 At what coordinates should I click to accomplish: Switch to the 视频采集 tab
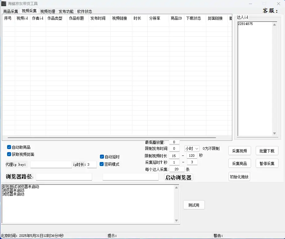point(29,11)
